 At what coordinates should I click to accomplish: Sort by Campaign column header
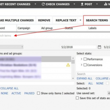click(24, 28)
